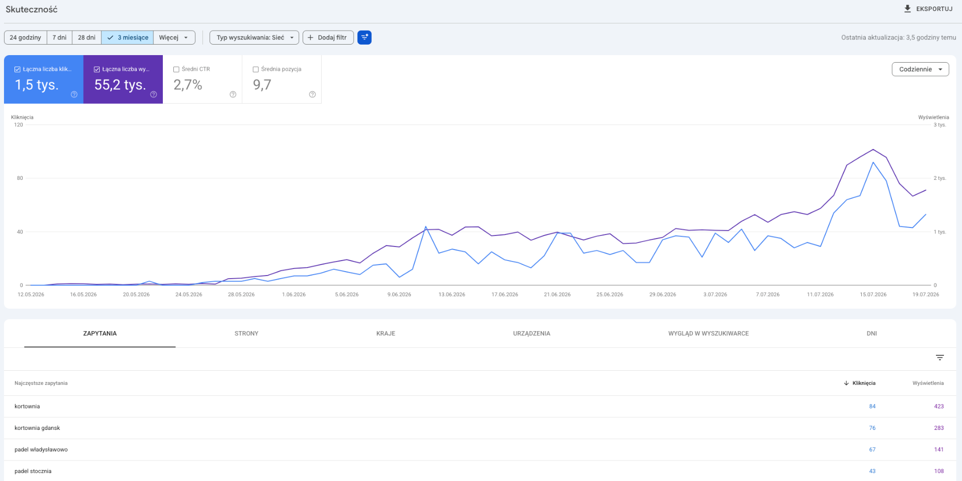The height and width of the screenshot is (481, 962).
Task: Click the checkmark on 3 miesiące
Action: point(110,38)
